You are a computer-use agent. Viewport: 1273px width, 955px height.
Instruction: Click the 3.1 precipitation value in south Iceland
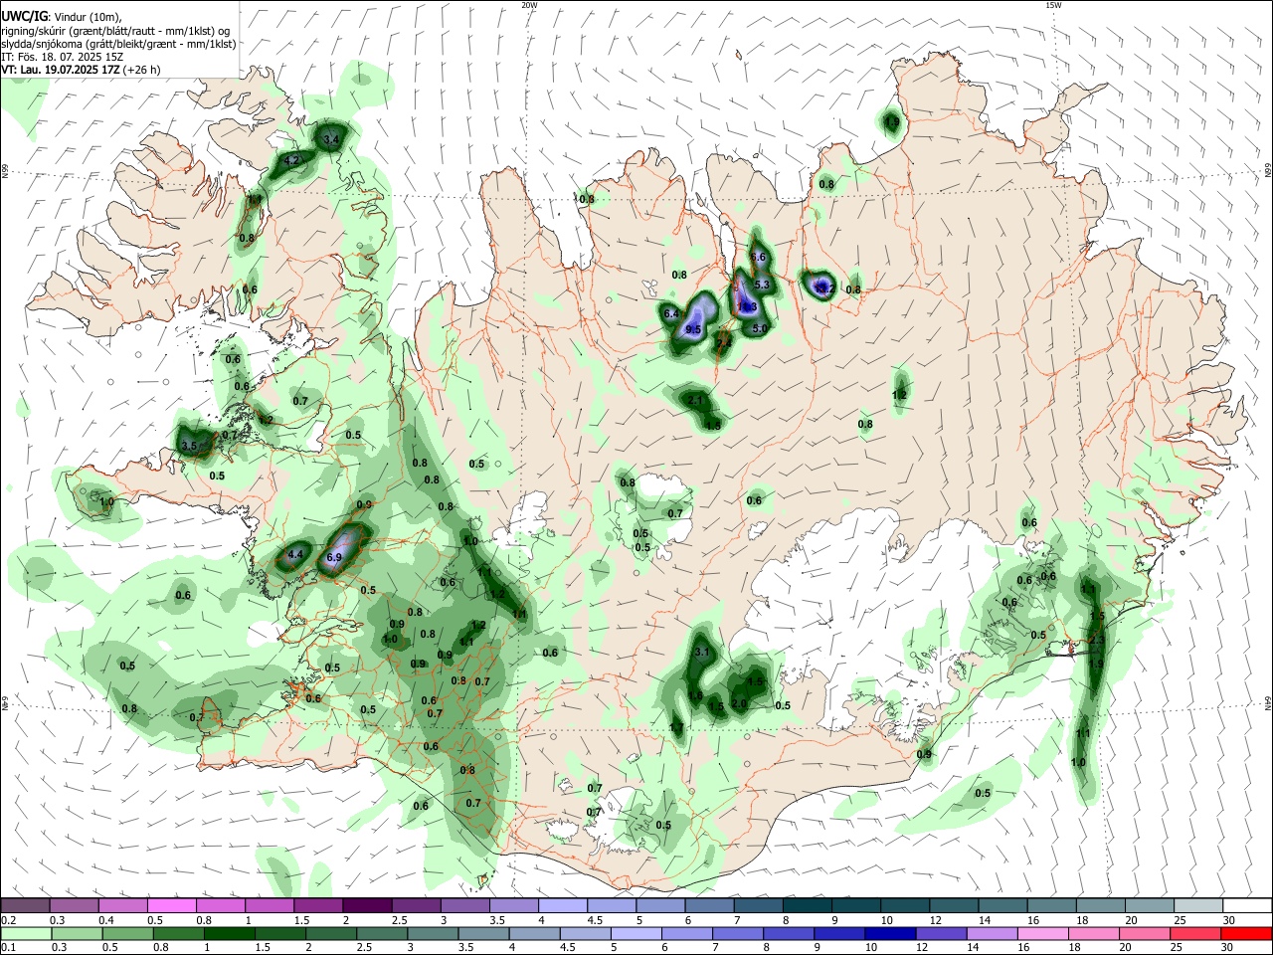click(x=701, y=652)
